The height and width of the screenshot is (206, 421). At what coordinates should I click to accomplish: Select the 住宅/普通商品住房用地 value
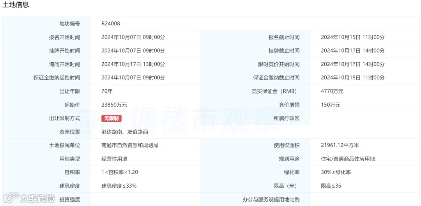[348, 159]
